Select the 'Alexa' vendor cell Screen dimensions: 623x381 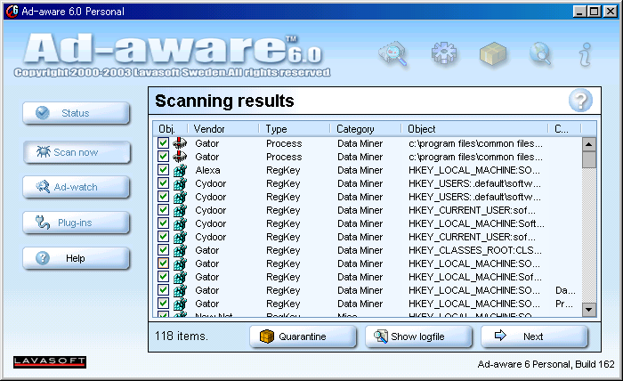click(x=207, y=170)
